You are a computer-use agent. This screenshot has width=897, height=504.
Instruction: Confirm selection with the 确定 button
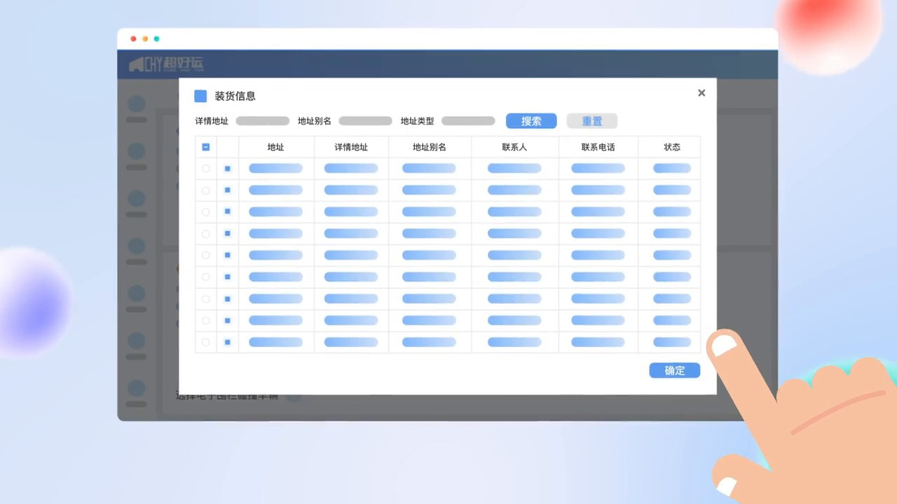(x=674, y=370)
